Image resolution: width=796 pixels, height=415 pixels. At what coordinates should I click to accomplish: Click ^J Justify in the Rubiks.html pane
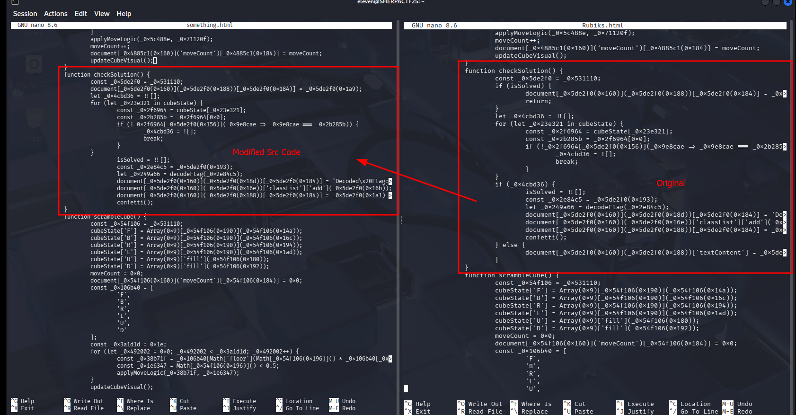(x=635, y=412)
